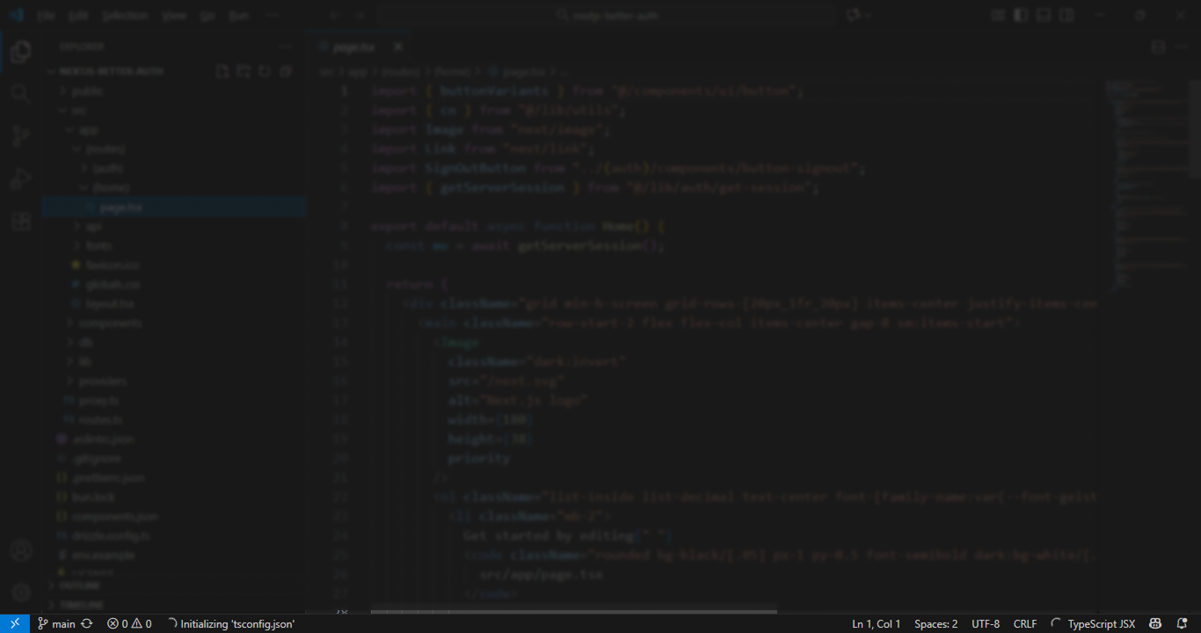This screenshot has height=633, width=1201.
Task: Open the Source Control view
Action: pyautogui.click(x=20, y=136)
